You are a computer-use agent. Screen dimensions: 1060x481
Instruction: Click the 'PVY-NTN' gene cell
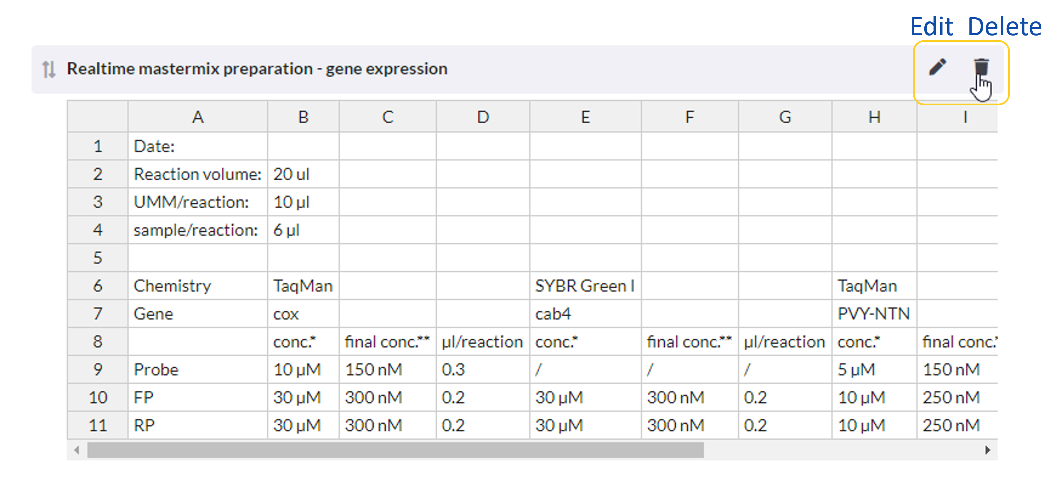tap(874, 314)
